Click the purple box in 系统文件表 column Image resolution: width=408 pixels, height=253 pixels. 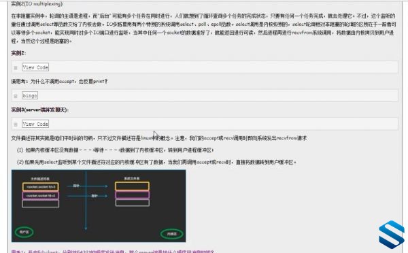pos(132,195)
